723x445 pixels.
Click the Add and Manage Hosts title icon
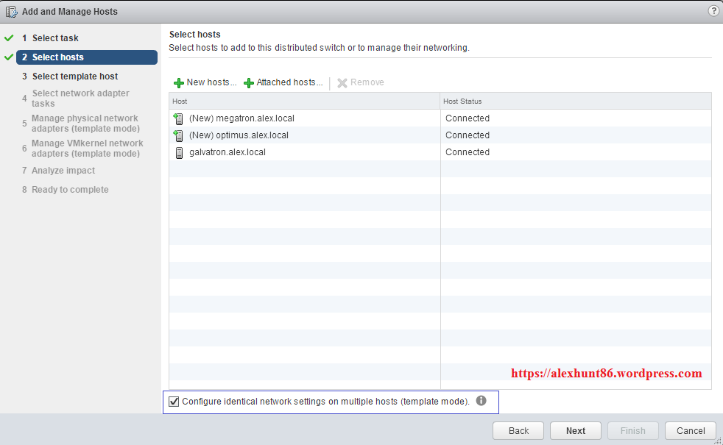12,12
